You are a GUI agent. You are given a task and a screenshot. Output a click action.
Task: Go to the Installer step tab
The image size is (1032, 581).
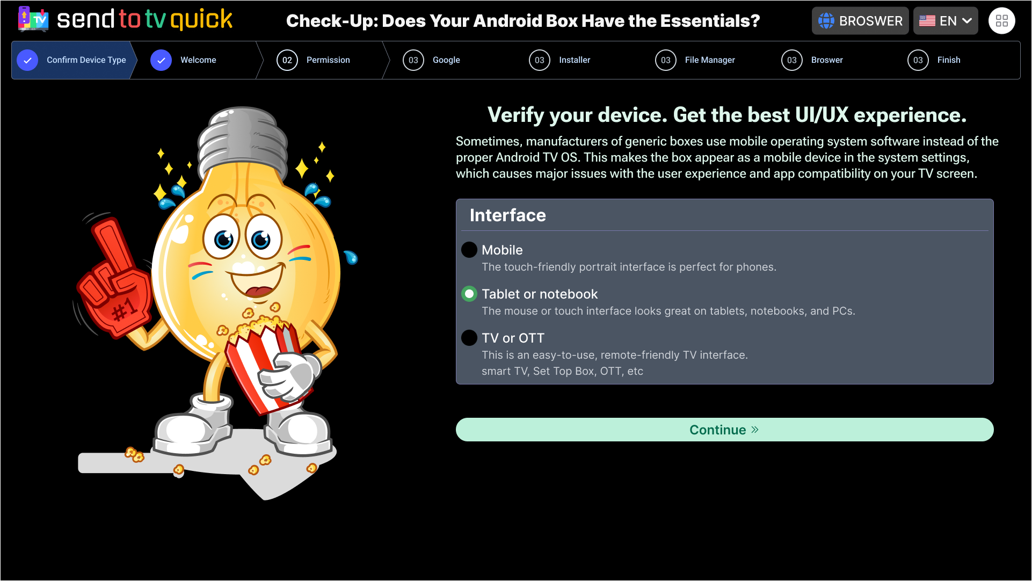(x=575, y=60)
